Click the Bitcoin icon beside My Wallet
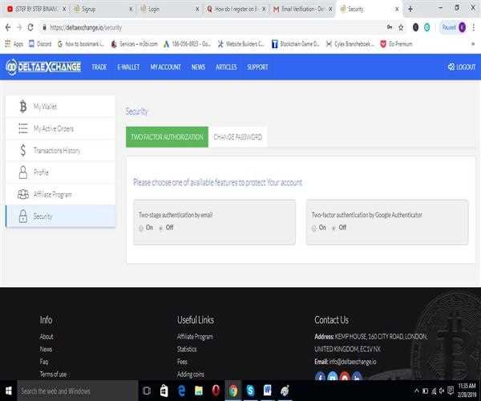This screenshot has height=401, width=481. click(x=22, y=107)
